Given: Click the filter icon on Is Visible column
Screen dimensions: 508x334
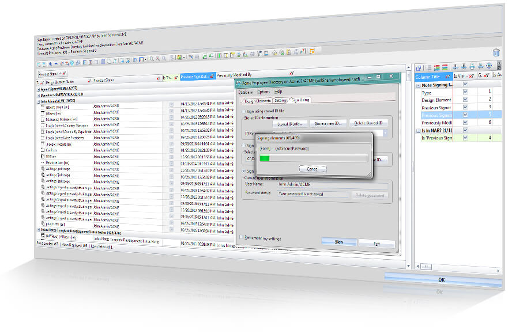Looking at the screenshot, I should [472, 76].
